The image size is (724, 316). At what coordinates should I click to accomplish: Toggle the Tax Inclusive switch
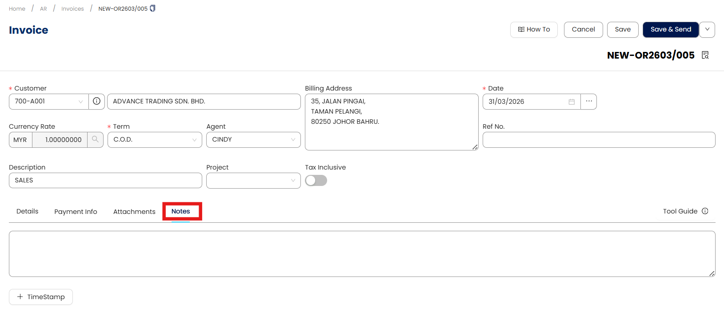point(316,180)
